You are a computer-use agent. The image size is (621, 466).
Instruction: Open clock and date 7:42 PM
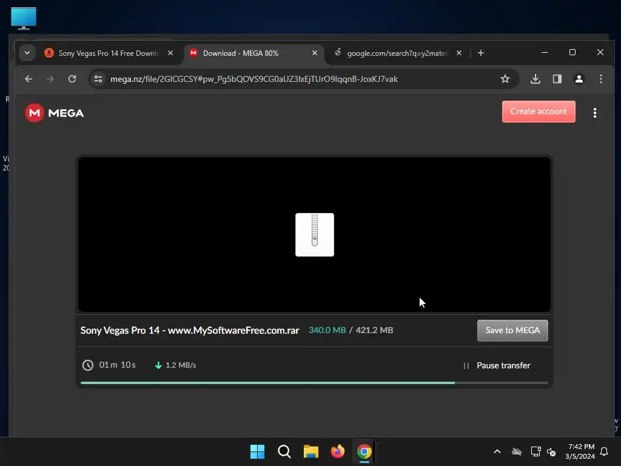(580, 451)
